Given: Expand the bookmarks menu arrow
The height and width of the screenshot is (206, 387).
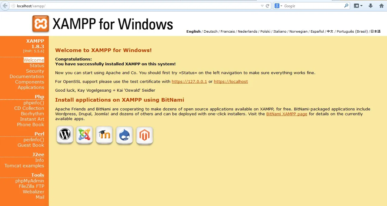Looking at the screenshot, I should point(361,6).
